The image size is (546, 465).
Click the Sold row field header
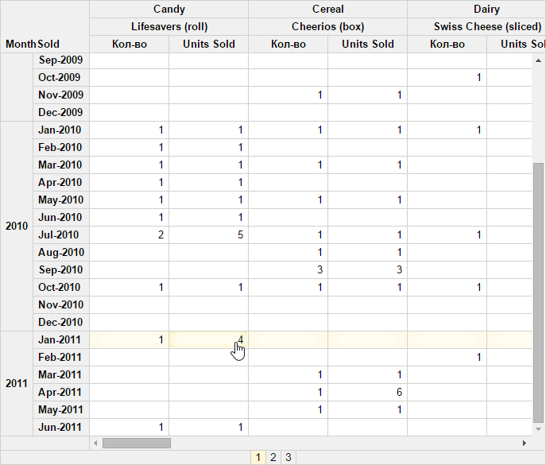click(48, 45)
